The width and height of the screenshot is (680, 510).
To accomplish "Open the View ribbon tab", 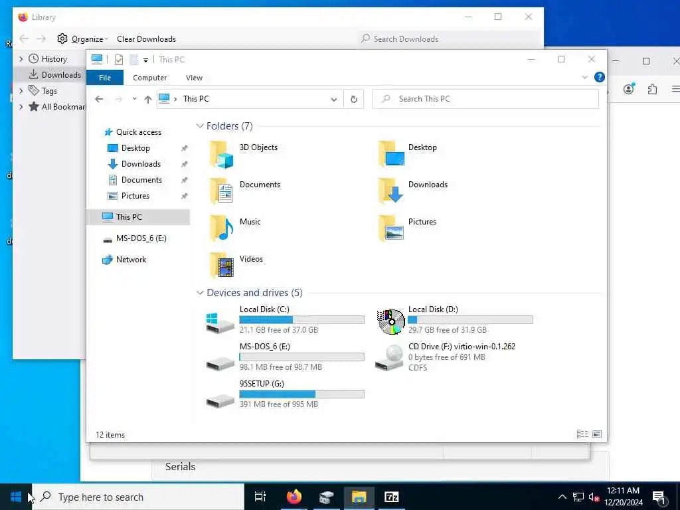I will tap(195, 78).
